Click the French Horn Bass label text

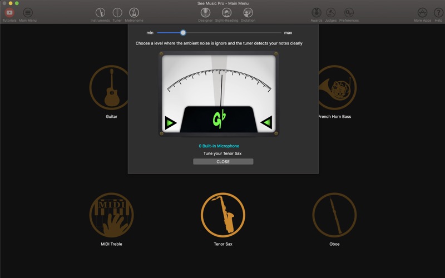pos(335,117)
